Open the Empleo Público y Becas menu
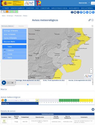 pos(59,8)
